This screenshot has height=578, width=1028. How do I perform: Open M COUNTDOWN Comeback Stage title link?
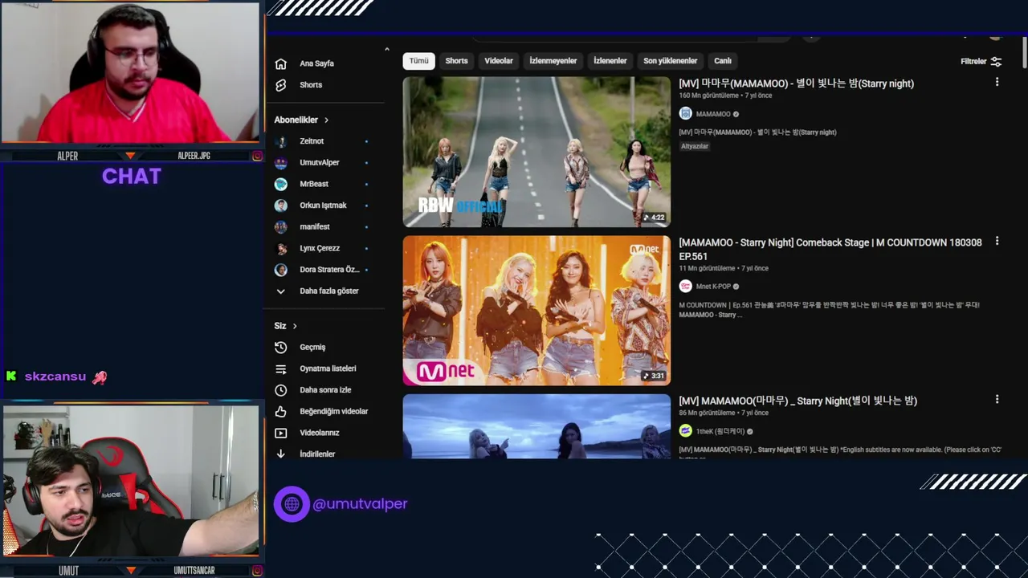tap(830, 249)
